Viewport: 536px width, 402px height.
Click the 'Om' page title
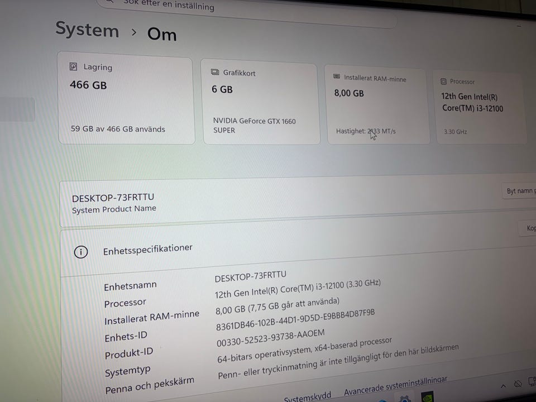coord(162,34)
